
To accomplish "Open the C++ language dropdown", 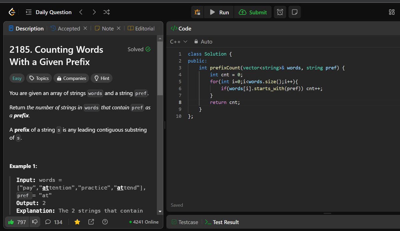I will point(179,42).
